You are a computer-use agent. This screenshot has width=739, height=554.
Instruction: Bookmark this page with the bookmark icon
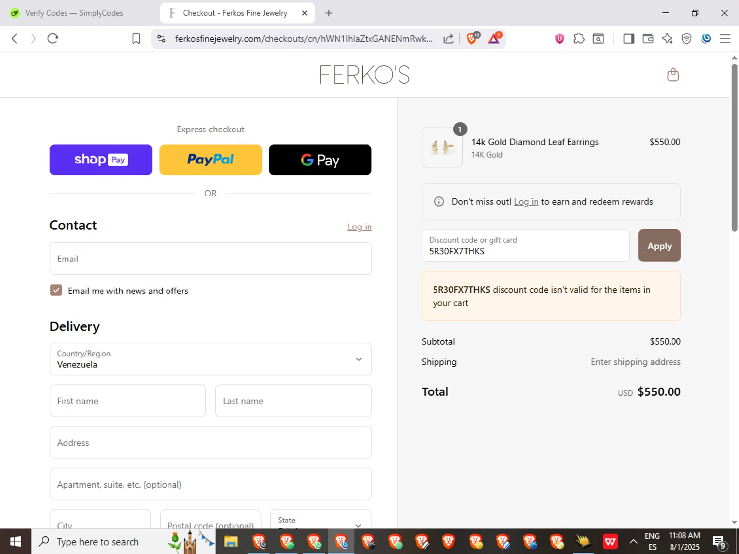(x=136, y=39)
